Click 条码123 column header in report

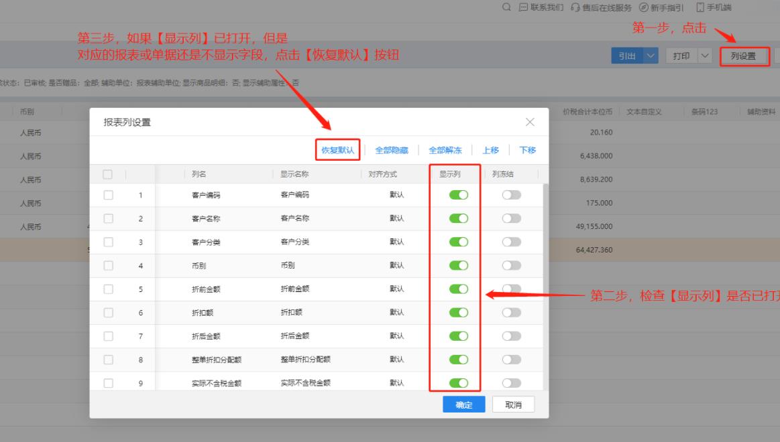(x=704, y=112)
